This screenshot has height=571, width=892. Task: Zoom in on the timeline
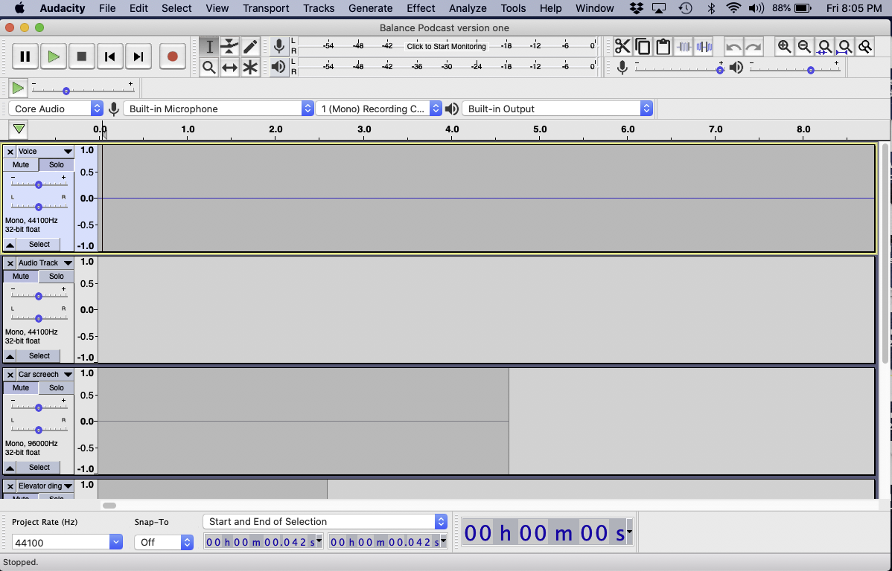pyautogui.click(x=785, y=47)
